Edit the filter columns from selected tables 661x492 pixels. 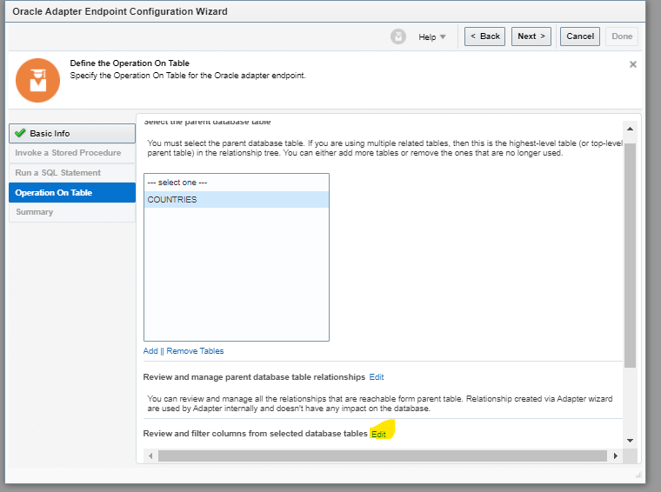pos(378,434)
